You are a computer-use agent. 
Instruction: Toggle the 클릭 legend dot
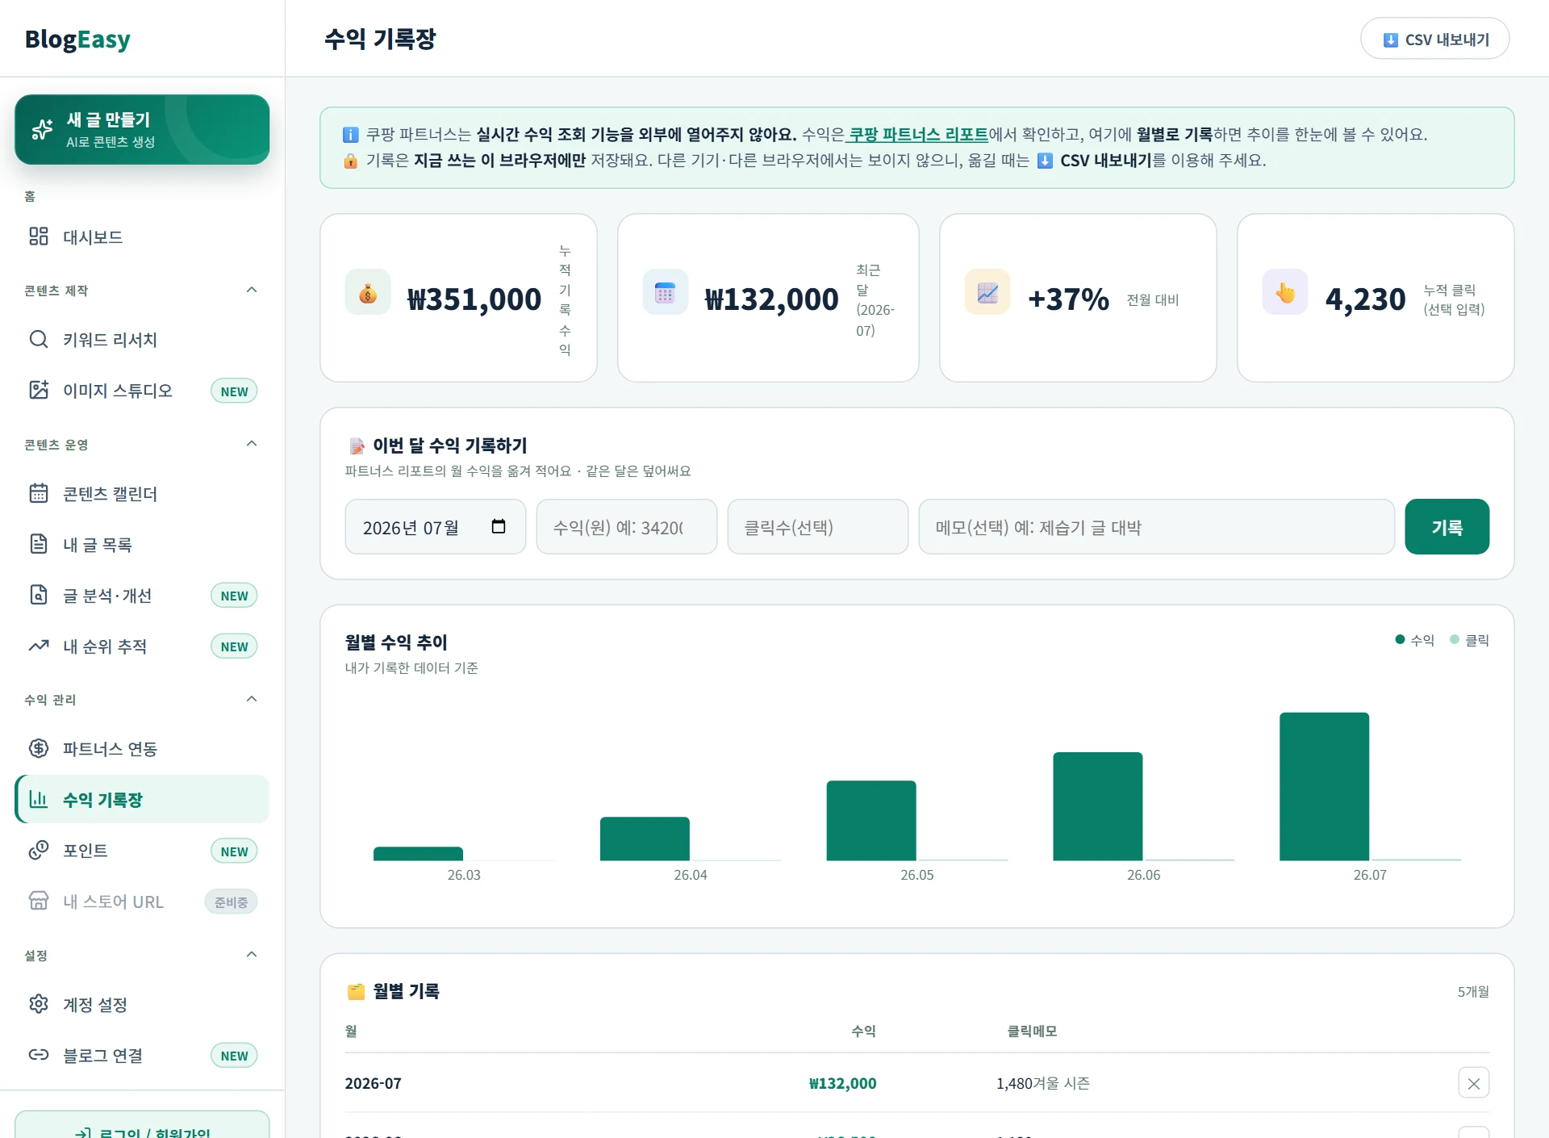pos(1455,639)
